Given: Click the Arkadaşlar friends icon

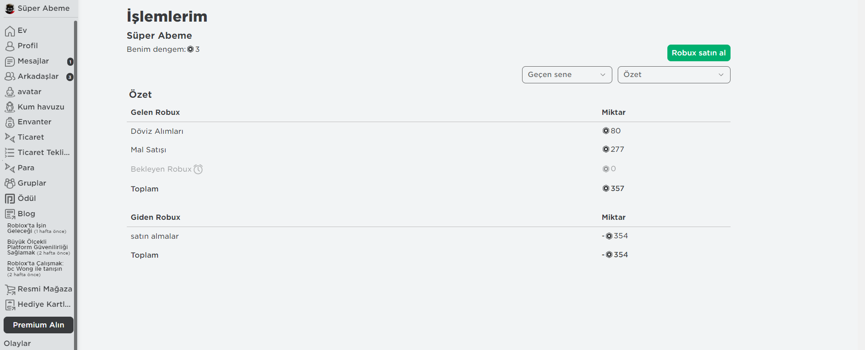Looking at the screenshot, I should point(10,77).
